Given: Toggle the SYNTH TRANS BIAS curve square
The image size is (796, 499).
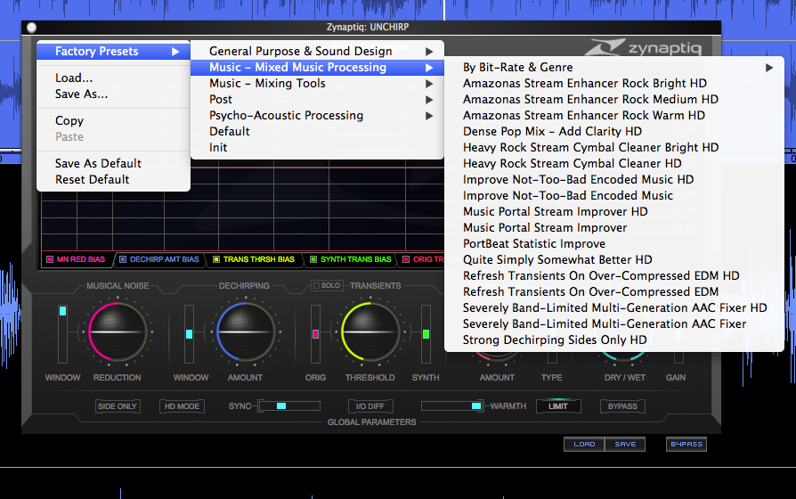Looking at the screenshot, I should click(313, 259).
